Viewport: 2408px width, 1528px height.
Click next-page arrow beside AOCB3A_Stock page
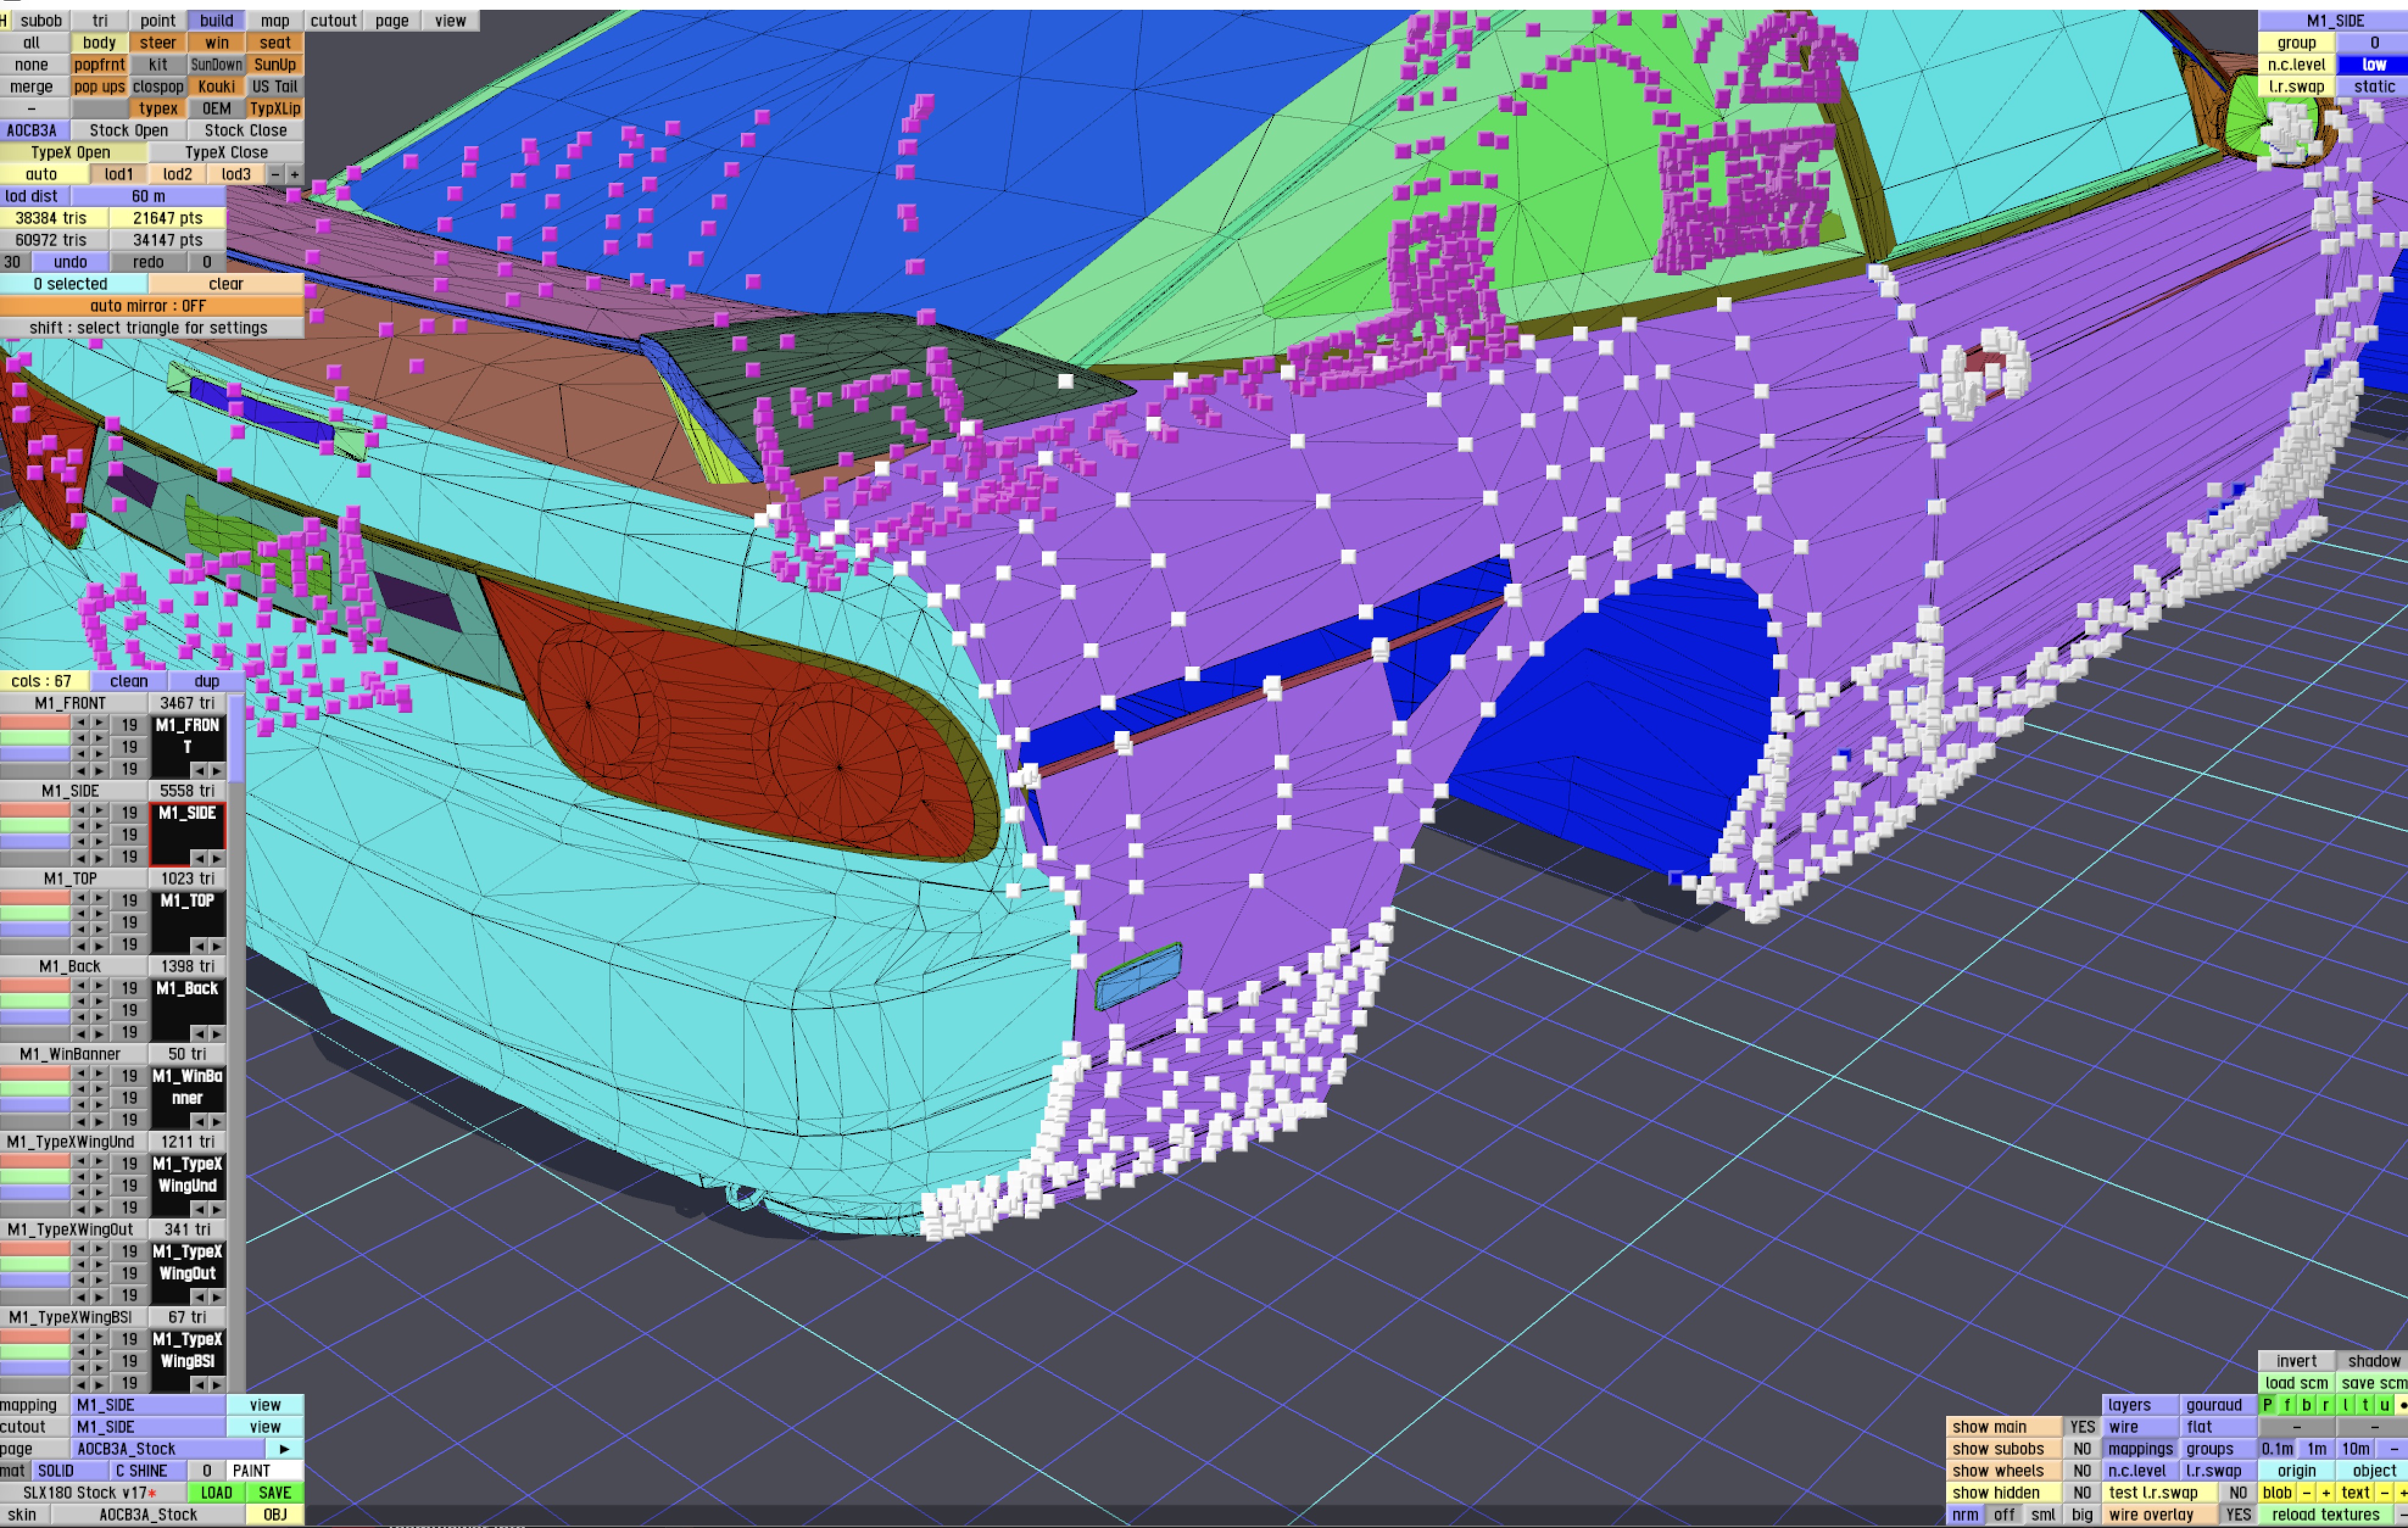point(284,1449)
